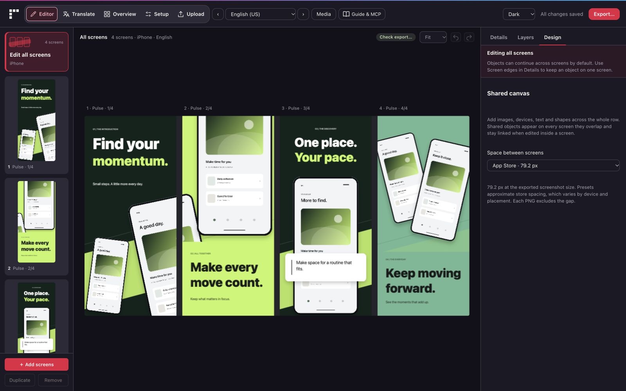Click the Export button
The height and width of the screenshot is (391, 626).
click(x=604, y=14)
